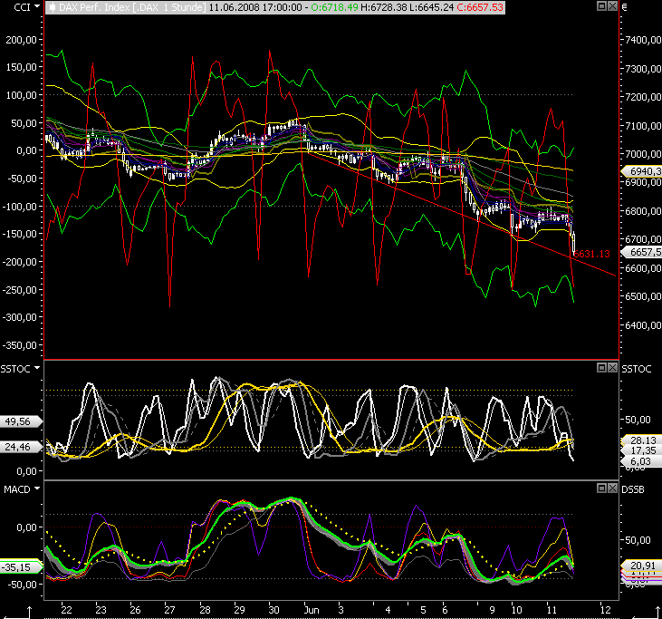This screenshot has width=662, height=619.
Task: Click the red trendline label 6631,13
Action: pos(591,254)
